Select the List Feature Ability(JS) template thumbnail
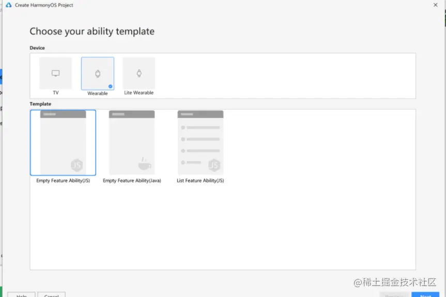This screenshot has width=446, height=297. pos(201,143)
